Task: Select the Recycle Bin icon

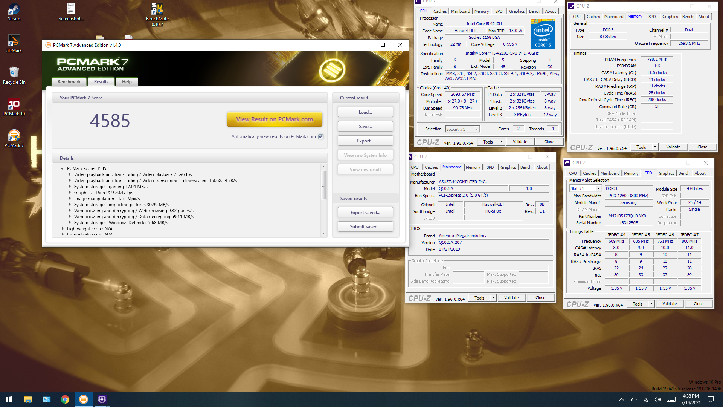Action: pyautogui.click(x=14, y=75)
